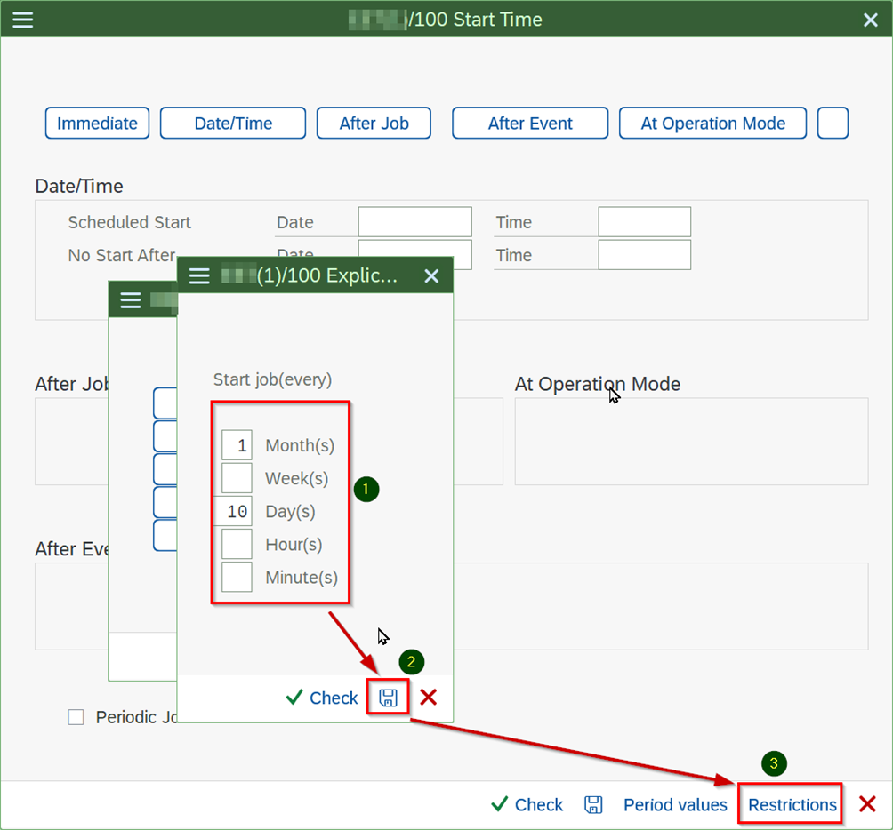Select the After Job start option
The height and width of the screenshot is (830, 893).
[x=374, y=124]
